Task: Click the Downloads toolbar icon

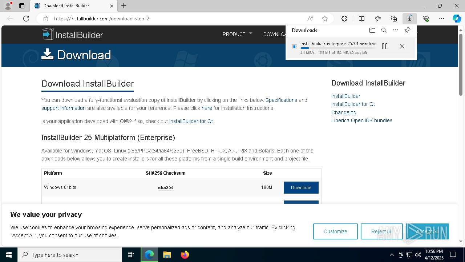Action: [410, 19]
